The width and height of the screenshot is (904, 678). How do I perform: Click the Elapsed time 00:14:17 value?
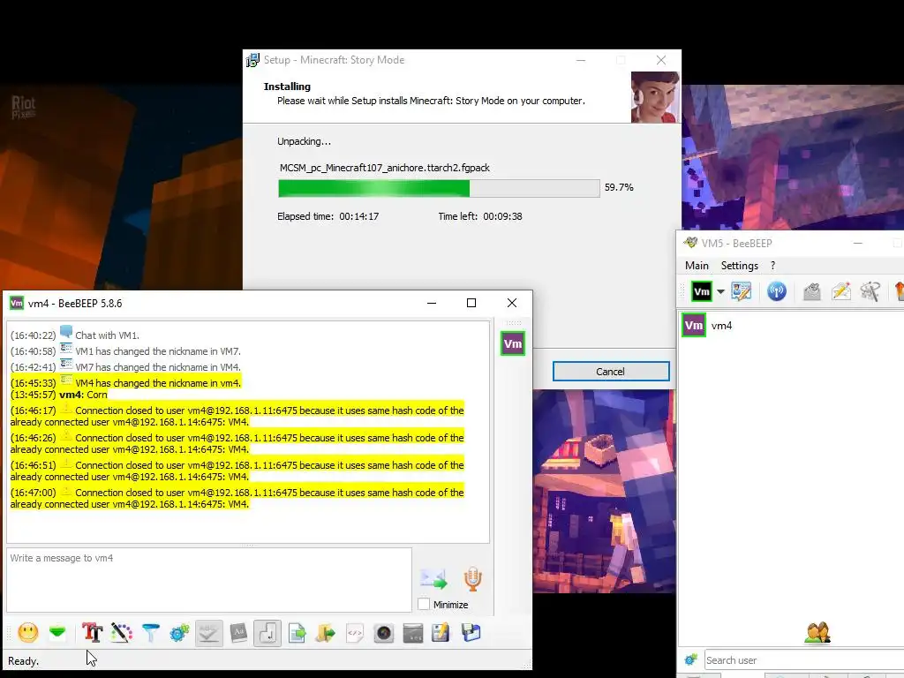tap(359, 217)
